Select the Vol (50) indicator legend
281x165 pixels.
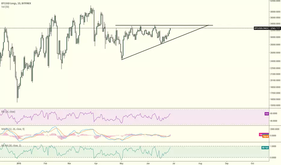(x=5, y=7)
